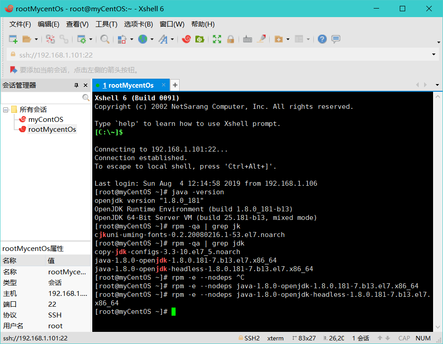Select the myContOS session
This screenshot has width=443, height=344.
tap(46, 119)
